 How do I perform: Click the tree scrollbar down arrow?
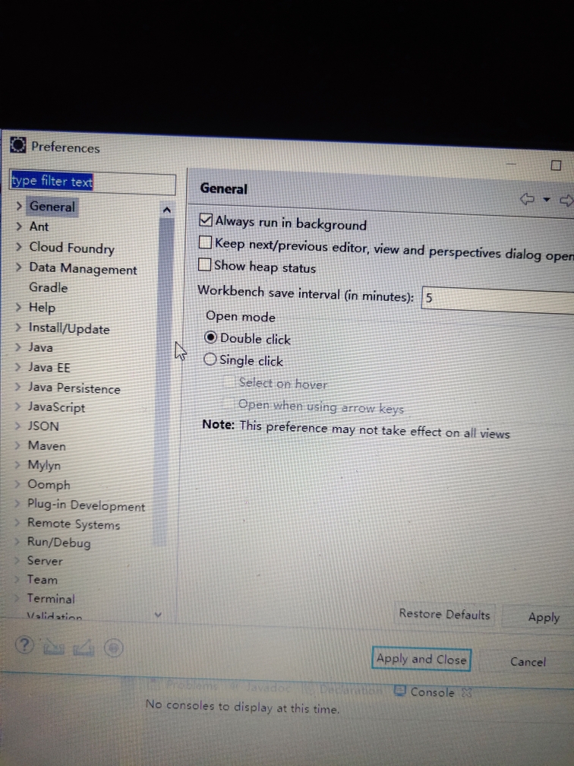[x=158, y=615]
